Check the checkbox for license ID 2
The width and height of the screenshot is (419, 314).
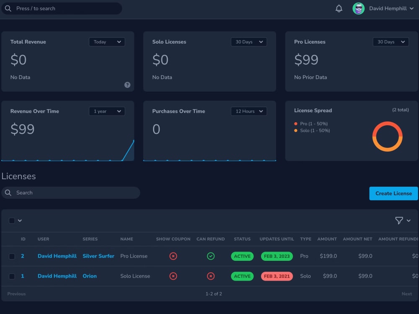pyautogui.click(x=11, y=255)
